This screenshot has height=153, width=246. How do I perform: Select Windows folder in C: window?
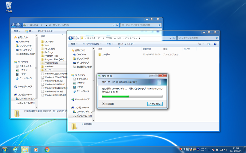point(47,67)
